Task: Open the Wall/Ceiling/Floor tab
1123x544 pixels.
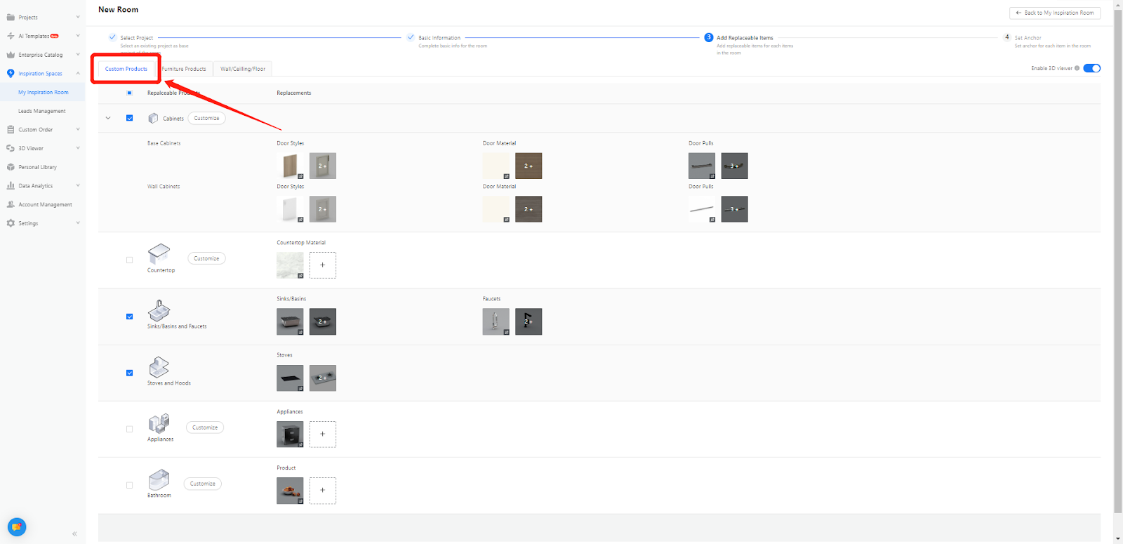Action: coord(243,69)
